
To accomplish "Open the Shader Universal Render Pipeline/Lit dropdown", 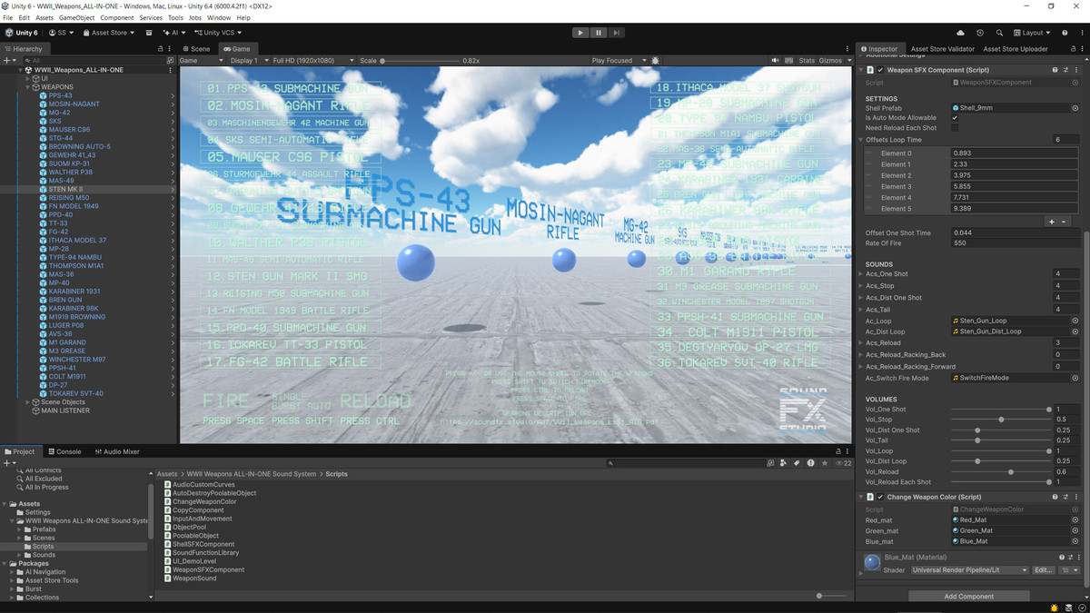I will (x=969, y=570).
